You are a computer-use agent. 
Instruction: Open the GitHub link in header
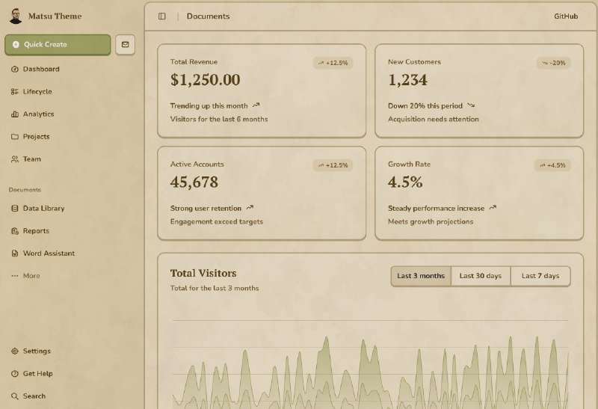[x=566, y=16]
